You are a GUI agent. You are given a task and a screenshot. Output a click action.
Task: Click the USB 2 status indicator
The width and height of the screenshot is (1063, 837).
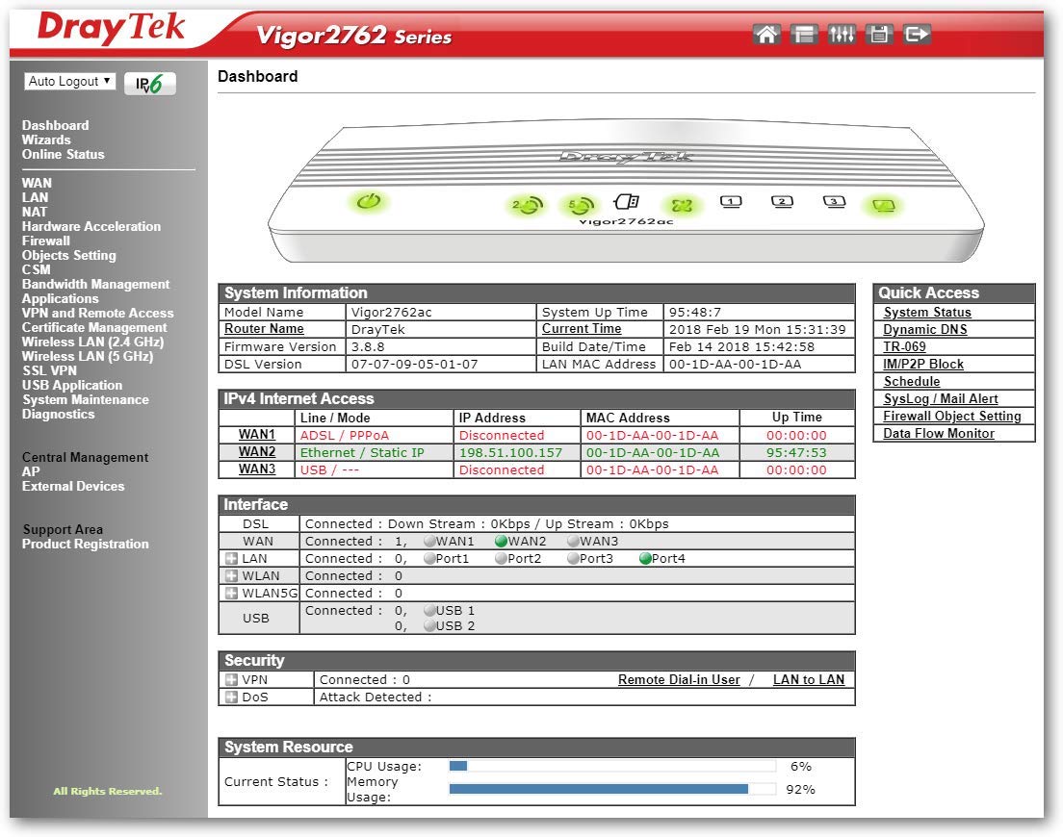[x=429, y=626]
